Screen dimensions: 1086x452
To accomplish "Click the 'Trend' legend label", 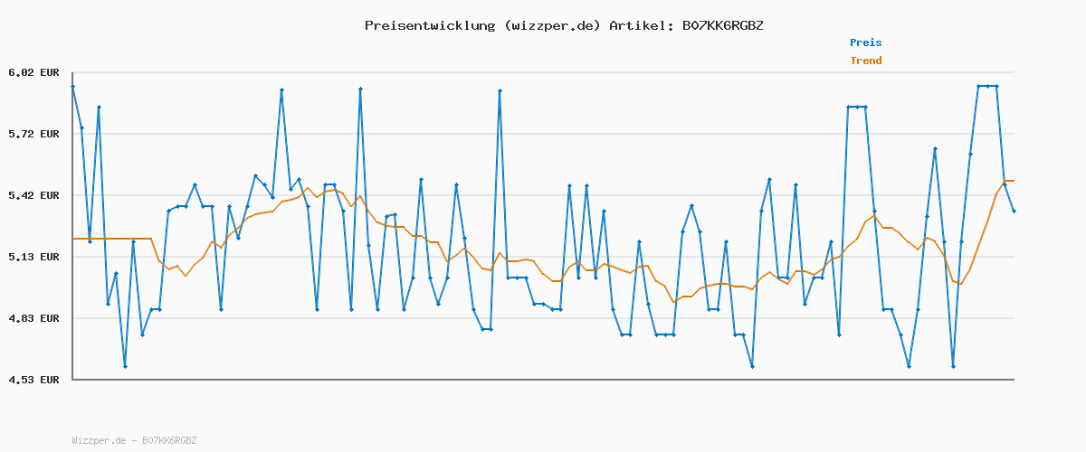I will click(865, 61).
